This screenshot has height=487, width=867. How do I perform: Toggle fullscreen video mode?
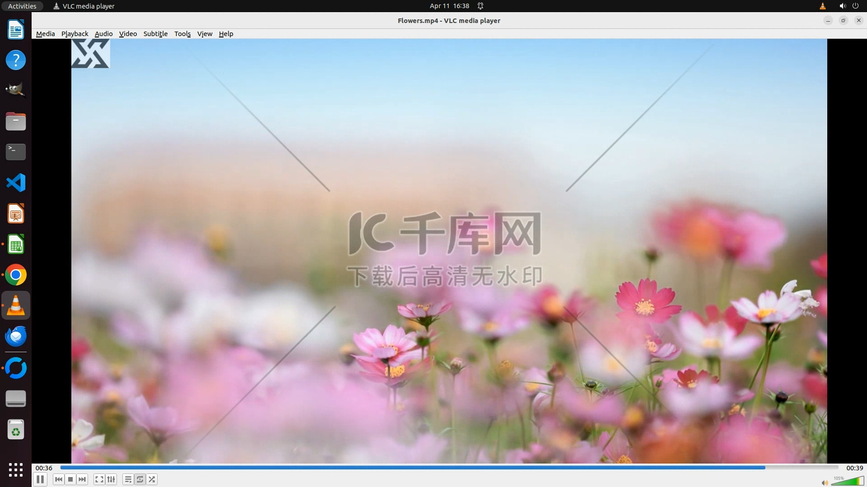[x=99, y=479]
